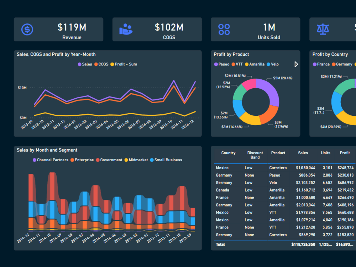
Task: Select the Units Sold grid icon
Action: click(224, 29)
